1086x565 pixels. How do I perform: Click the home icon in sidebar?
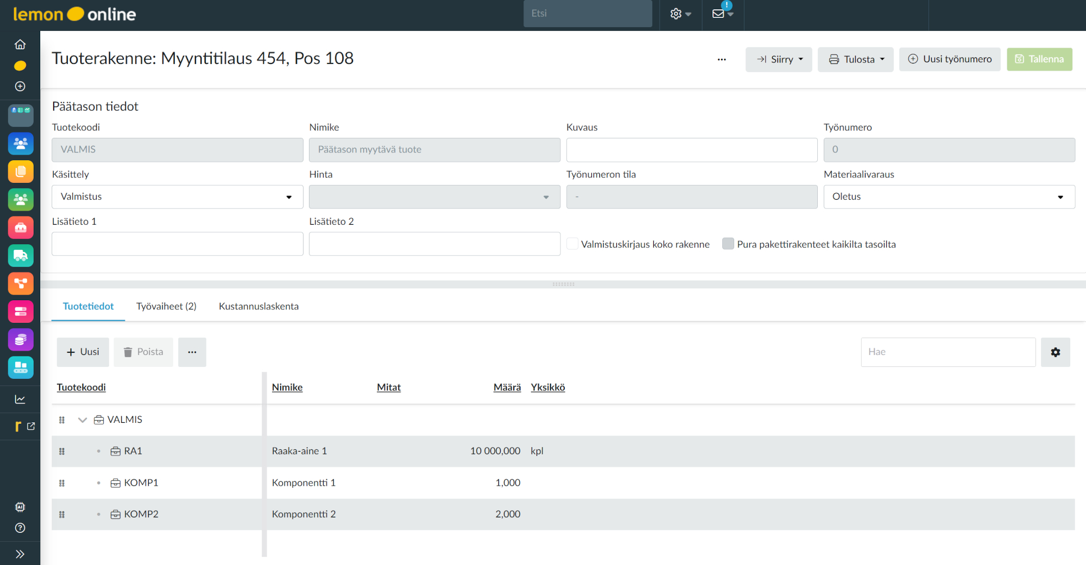click(x=20, y=45)
